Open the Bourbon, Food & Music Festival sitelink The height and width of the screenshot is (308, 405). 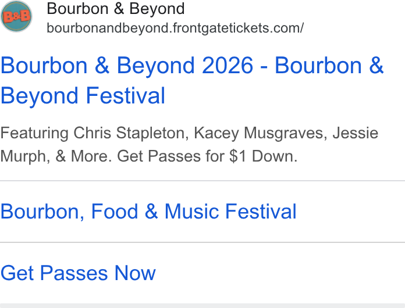[148, 212]
